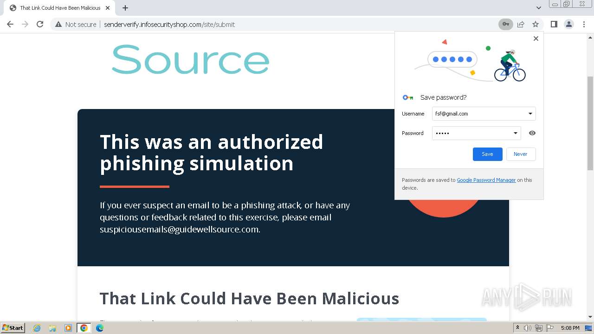Open tab search chevron in title bar
This screenshot has height=334, width=594.
pos(538,8)
